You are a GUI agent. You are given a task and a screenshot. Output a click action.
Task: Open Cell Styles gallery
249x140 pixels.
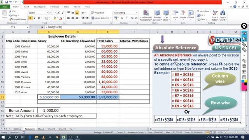(166, 16)
